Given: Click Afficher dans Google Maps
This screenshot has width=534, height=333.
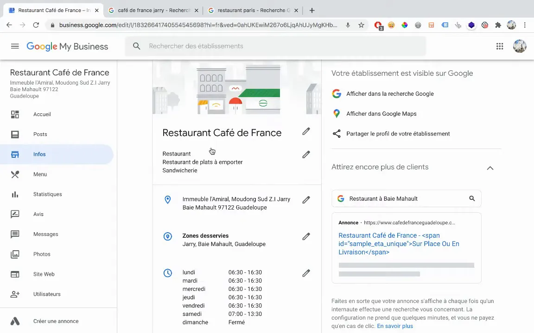Looking at the screenshot, I should click(x=381, y=114).
